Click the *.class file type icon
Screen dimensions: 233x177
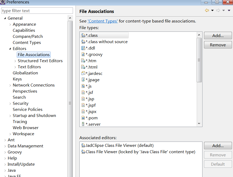pos(83,35)
